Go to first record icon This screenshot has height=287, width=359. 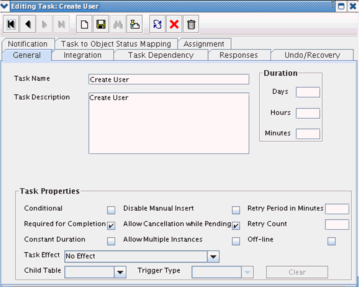pos(11,24)
